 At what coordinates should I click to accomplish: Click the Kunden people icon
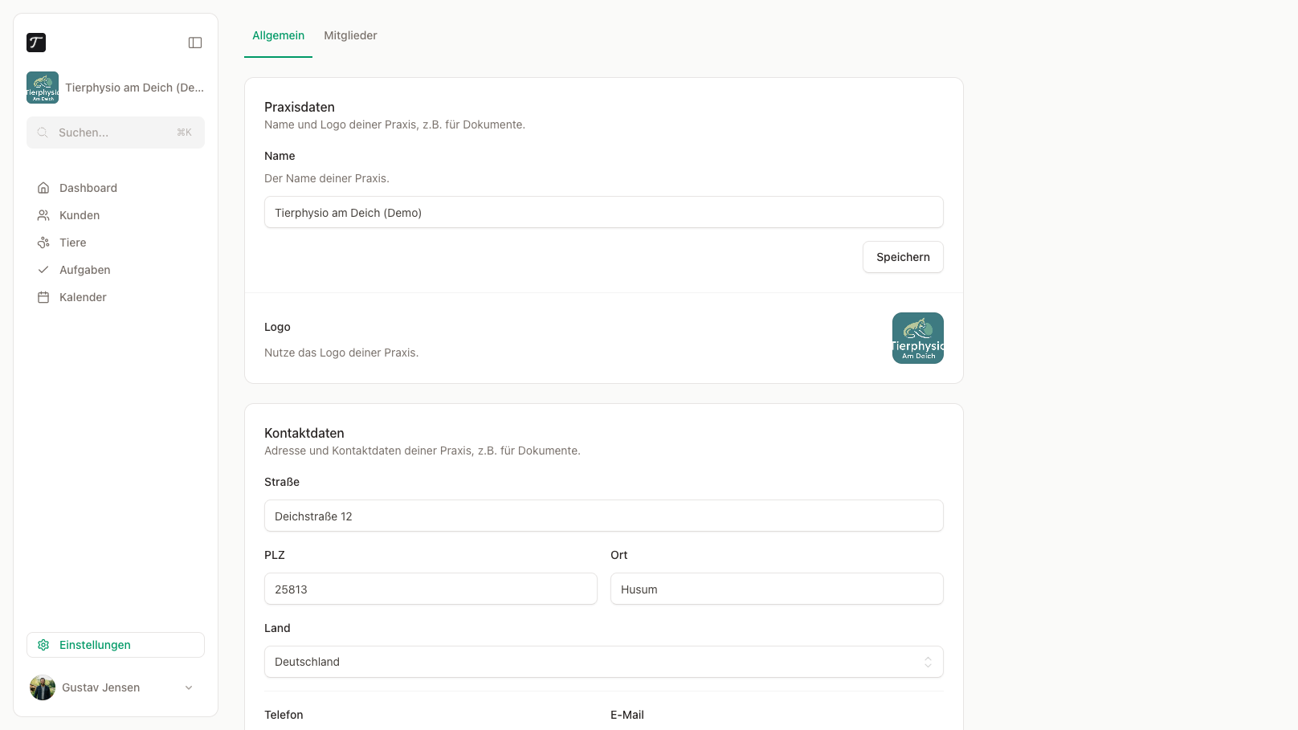[x=43, y=215]
